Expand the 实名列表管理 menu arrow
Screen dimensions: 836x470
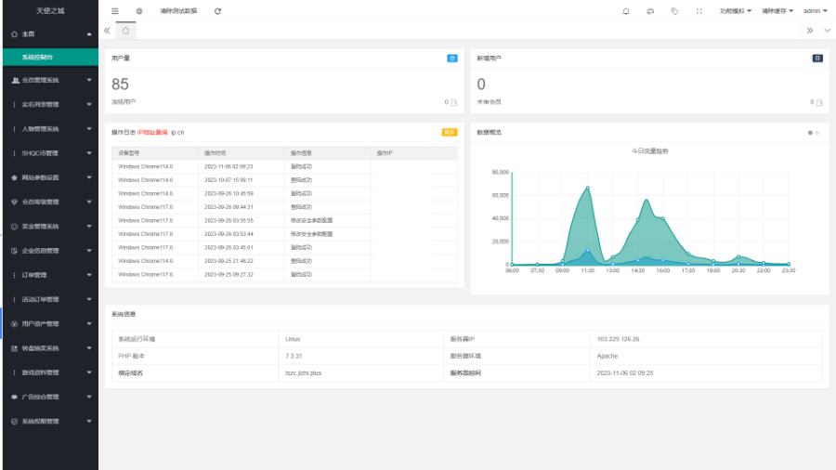[x=89, y=104]
